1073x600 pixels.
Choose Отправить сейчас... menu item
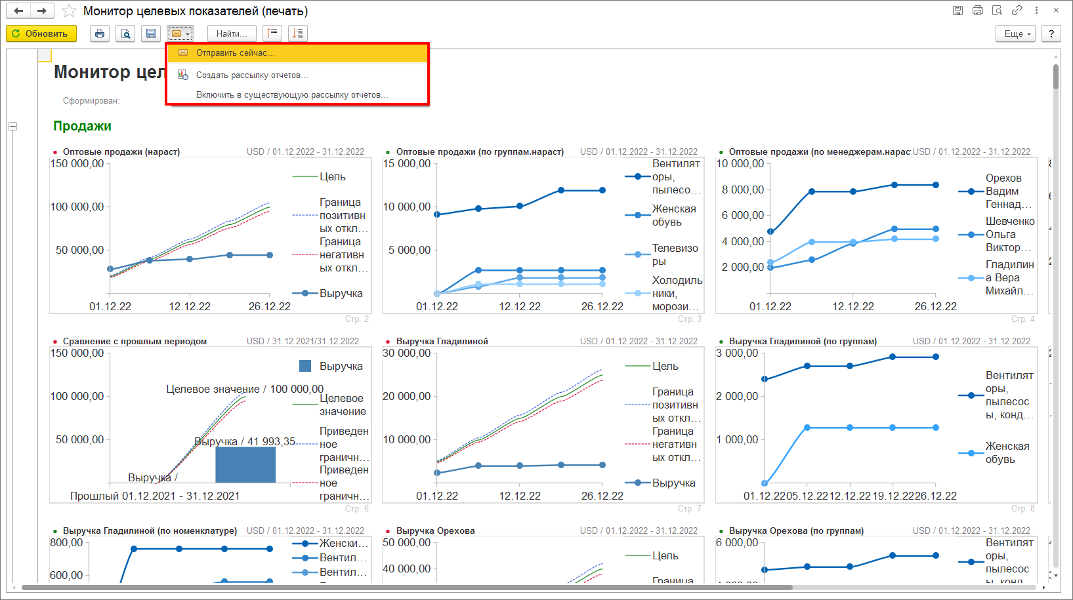point(297,52)
